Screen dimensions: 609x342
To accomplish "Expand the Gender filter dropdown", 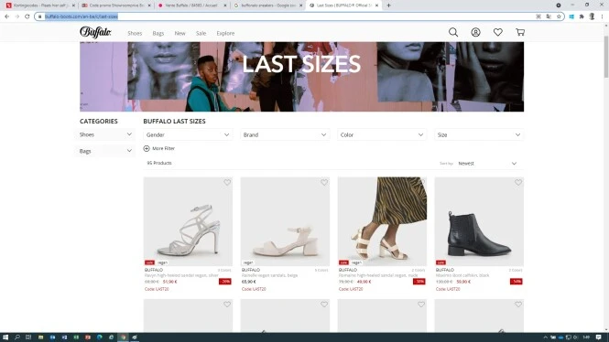I will [x=188, y=135].
